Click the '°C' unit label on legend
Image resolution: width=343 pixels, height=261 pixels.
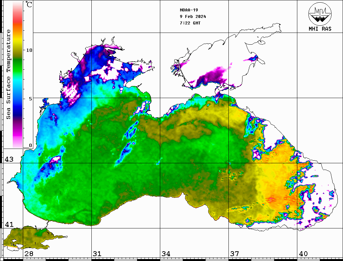pyautogui.click(x=29, y=4)
